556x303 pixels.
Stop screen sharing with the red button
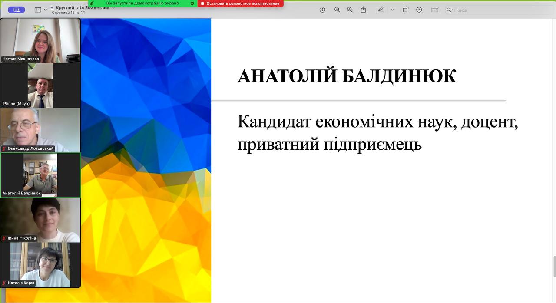pos(240,3)
